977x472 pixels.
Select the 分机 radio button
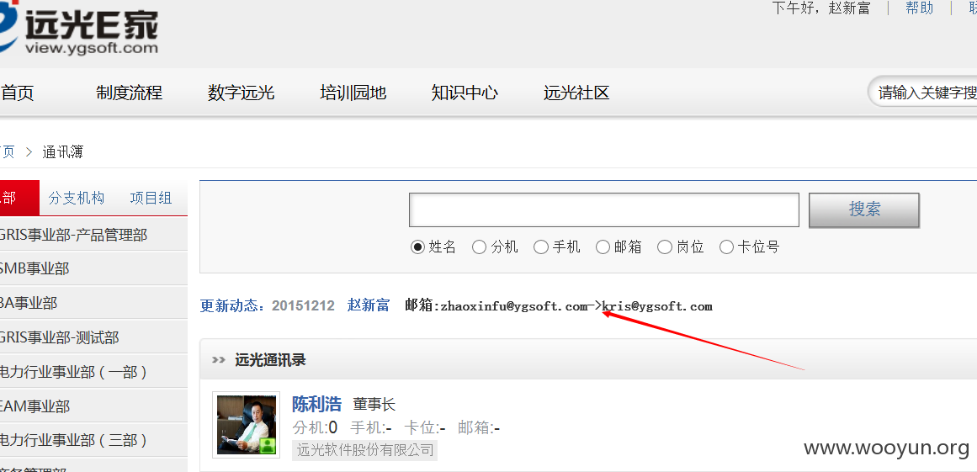[x=479, y=247]
